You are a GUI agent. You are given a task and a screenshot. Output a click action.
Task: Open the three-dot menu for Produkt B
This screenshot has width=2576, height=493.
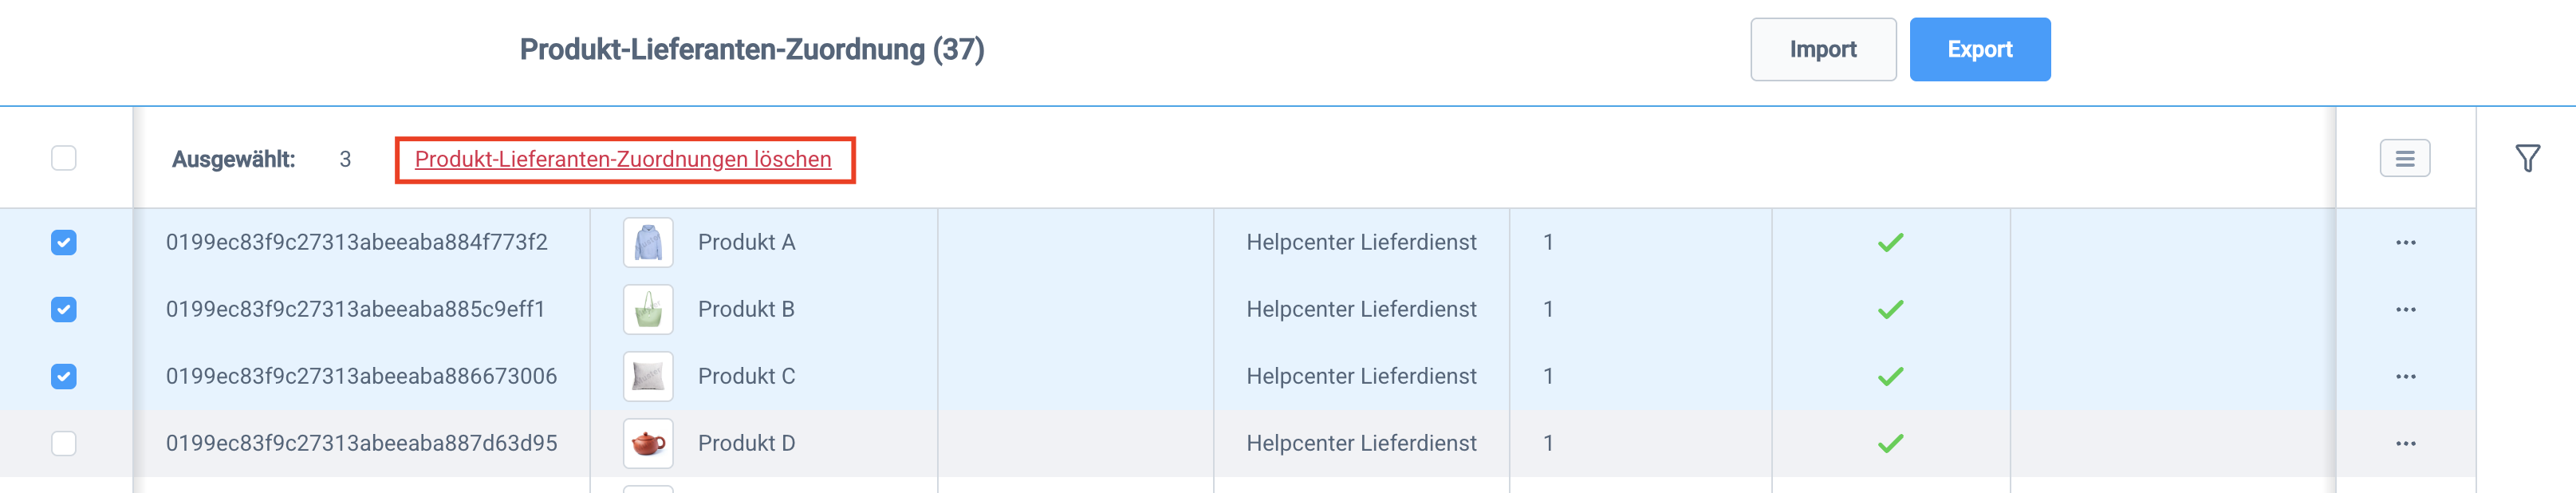click(2405, 309)
